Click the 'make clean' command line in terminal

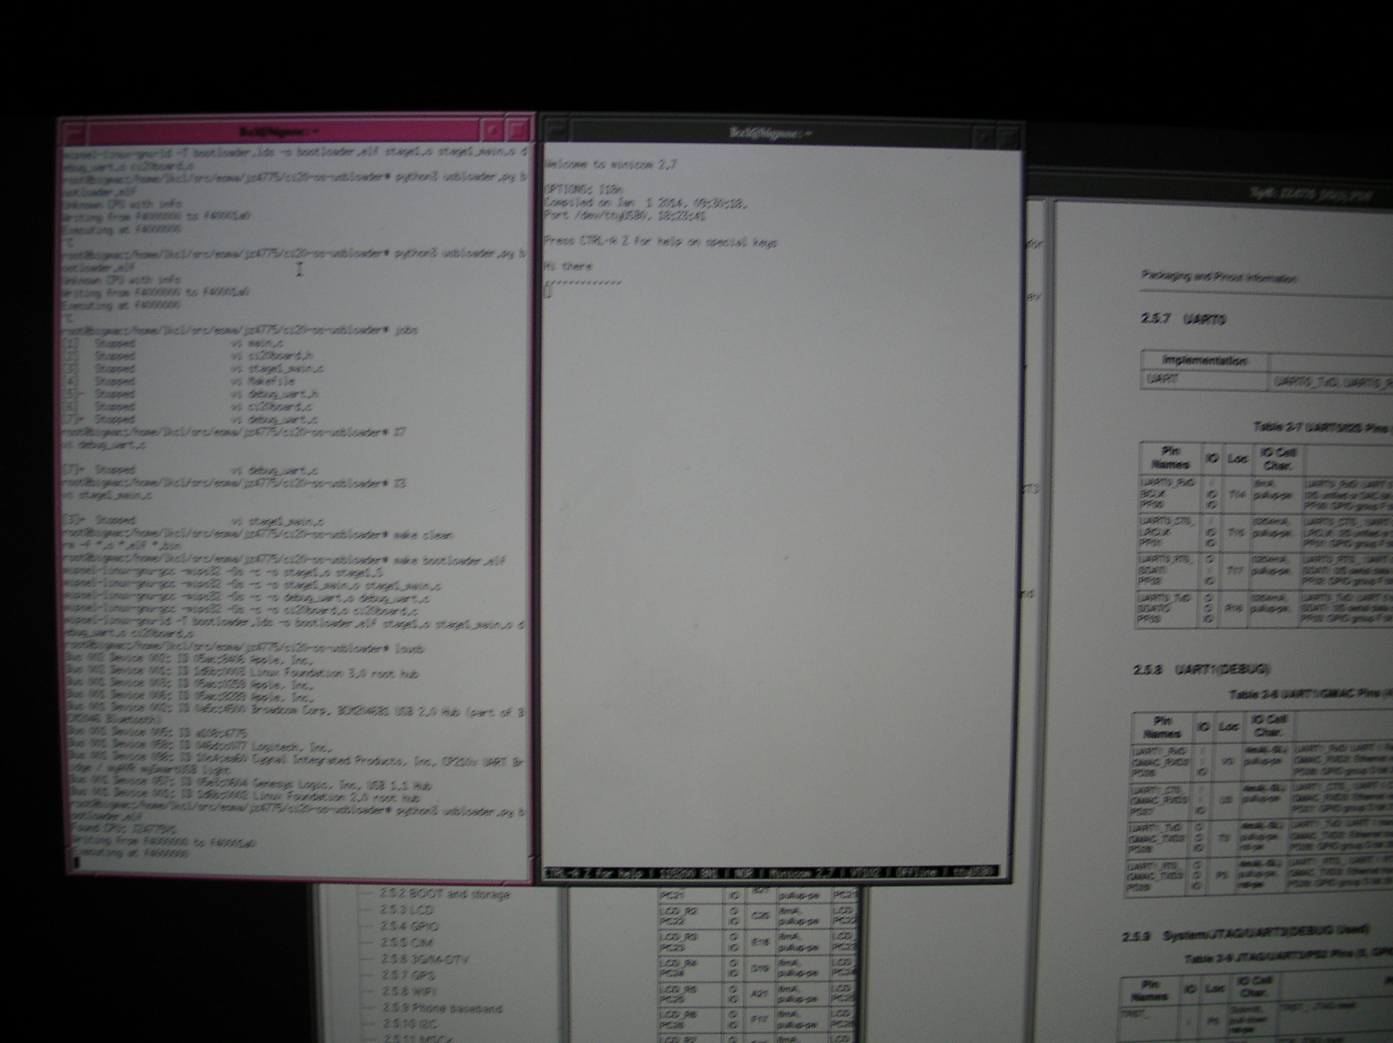click(257, 535)
